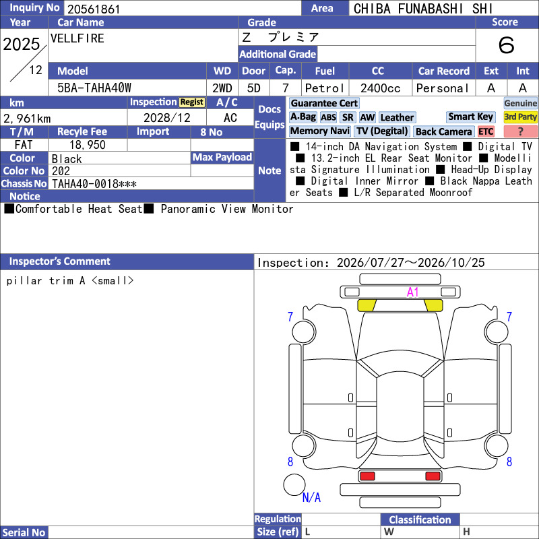Click the pillar trim A inspector comment
539x539 pixels.
click(x=70, y=280)
